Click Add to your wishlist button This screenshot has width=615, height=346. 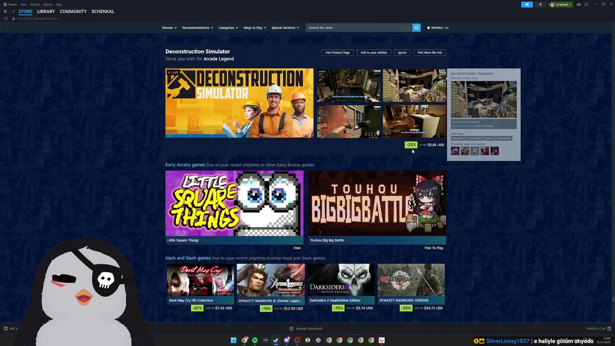tap(374, 52)
